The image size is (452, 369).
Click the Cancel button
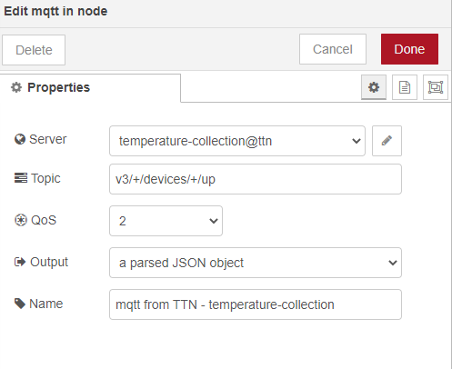[x=333, y=49]
